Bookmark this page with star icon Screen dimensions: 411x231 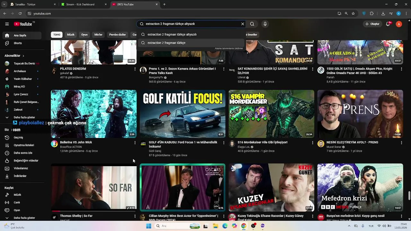[353, 13]
